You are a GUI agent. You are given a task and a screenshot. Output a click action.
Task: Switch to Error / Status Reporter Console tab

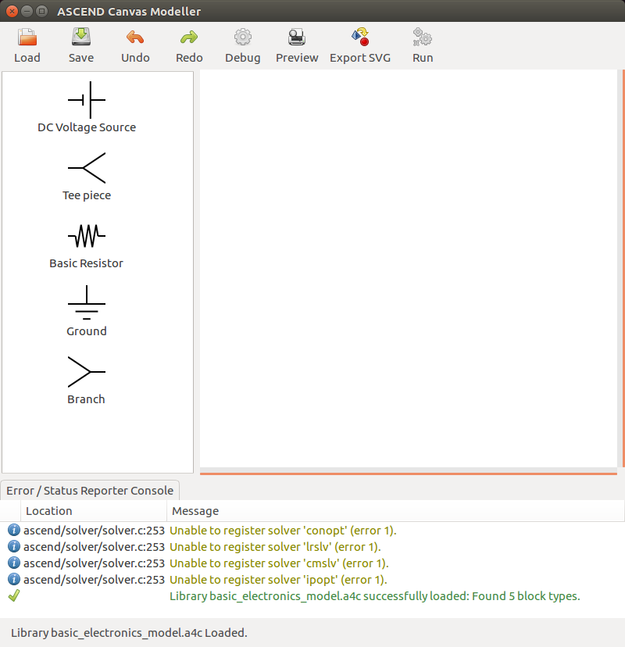tap(90, 491)
